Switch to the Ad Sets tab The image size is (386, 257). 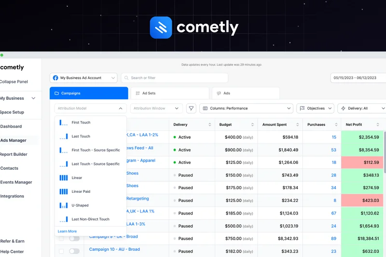click(x=170, y=93)
